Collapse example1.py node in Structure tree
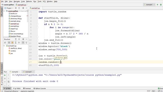The image size is (163, 92). [4, 46]
